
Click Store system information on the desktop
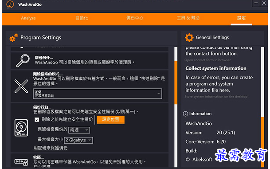[x=216, y=96]
